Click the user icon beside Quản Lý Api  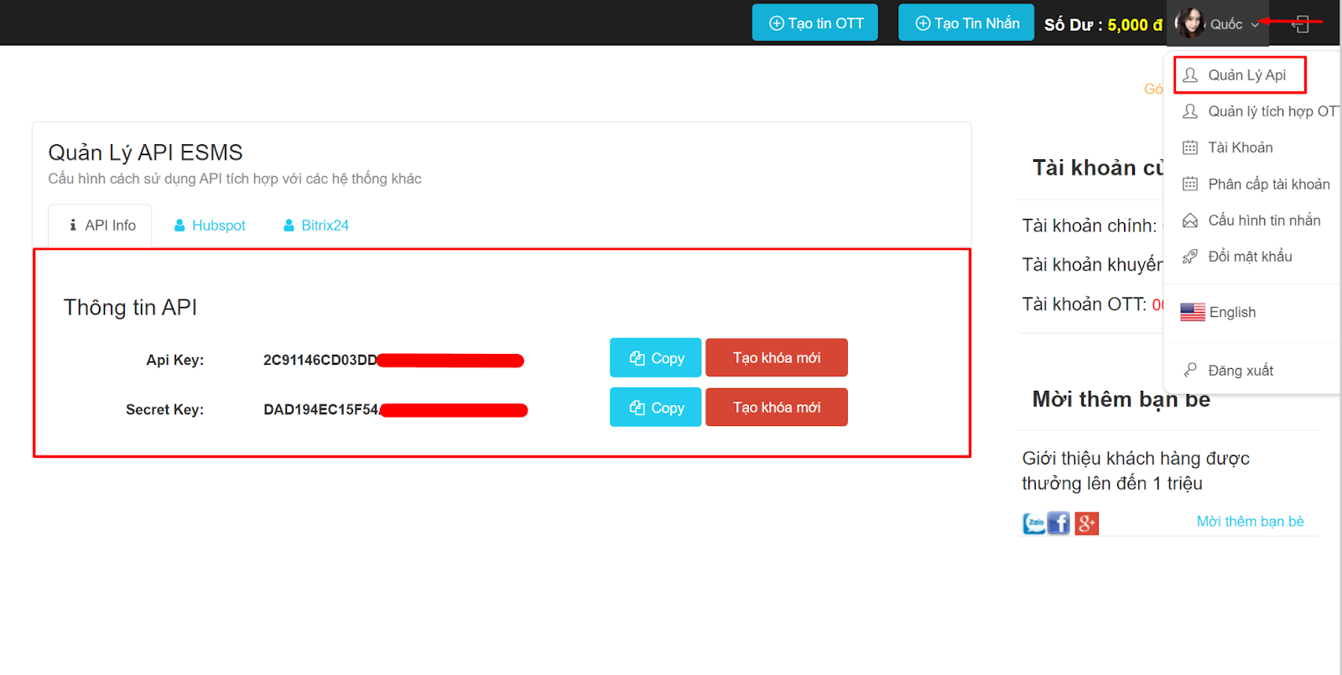tap(1190, 75)
